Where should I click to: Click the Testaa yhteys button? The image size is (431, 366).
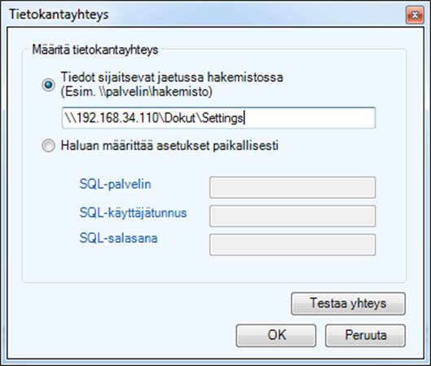[x=348, y=303]
